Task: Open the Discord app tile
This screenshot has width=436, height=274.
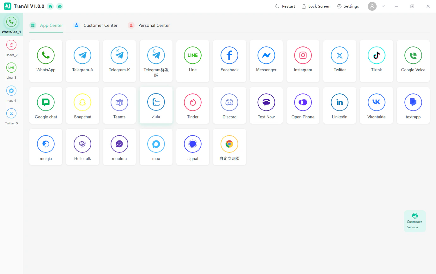Action: (x=229, y=105)
